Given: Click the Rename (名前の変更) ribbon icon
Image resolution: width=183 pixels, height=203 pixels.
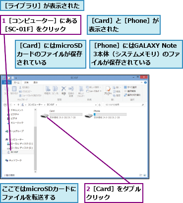Looking at the screenshot, I should 71,92.
